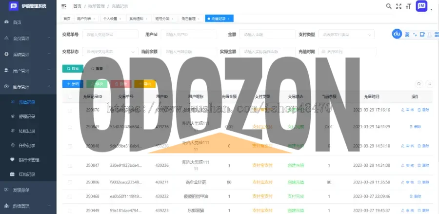Collapse the 账单管理 sidebar menu

point(28,87)
